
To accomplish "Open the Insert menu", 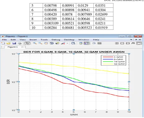I will (33, 40).
